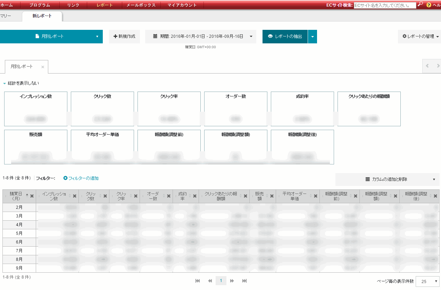Click the ECサイト検索 input field

(384, 5)
